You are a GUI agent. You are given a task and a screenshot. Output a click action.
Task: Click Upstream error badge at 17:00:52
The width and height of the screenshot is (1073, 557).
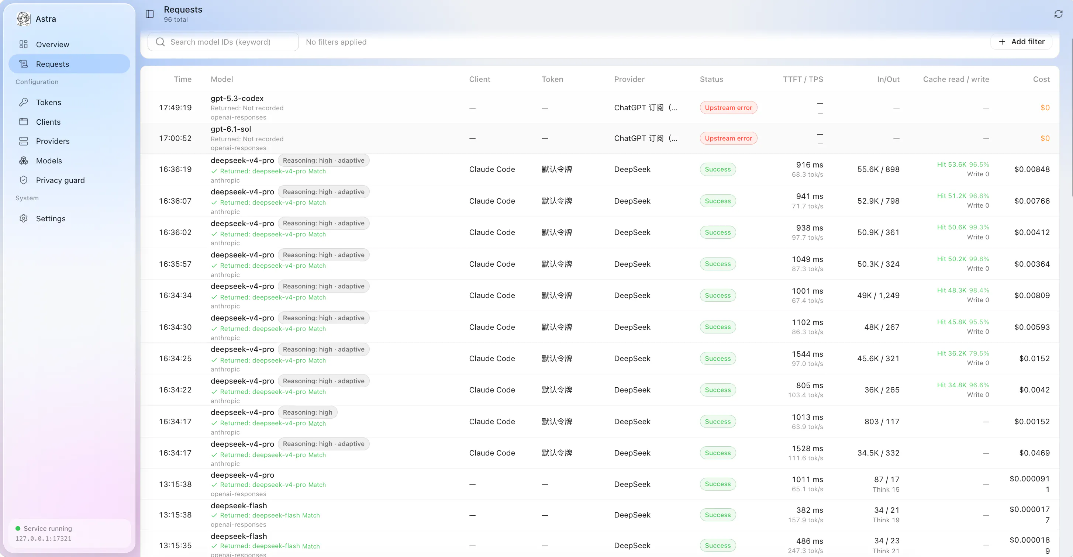click(728, 138)
